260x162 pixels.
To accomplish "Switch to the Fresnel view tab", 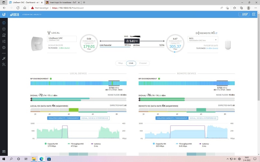I will pos(143,63).
